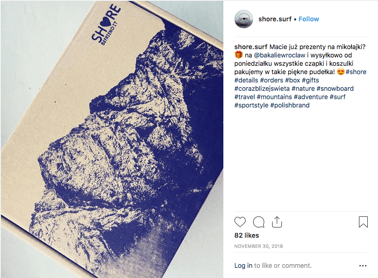Save post with the bookmark icon
The height and width of the screenshot is (278, 378).
coord(363,222)
